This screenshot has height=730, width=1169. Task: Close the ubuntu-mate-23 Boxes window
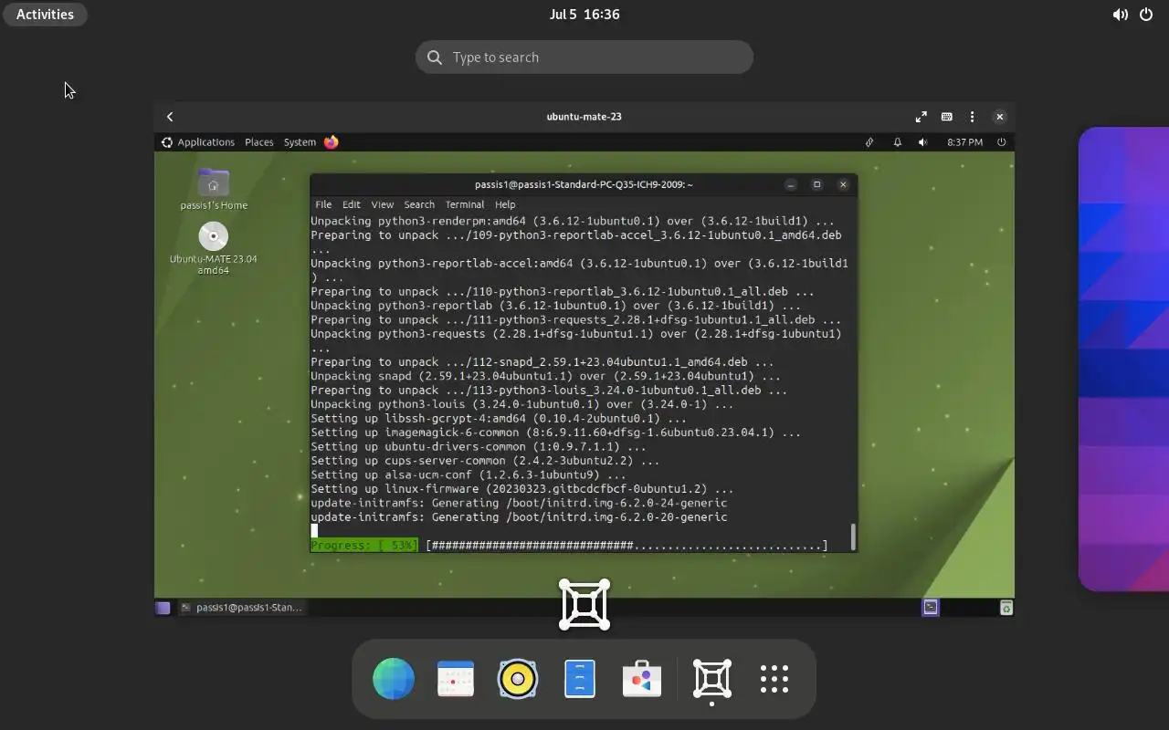tap(1000, 117)
